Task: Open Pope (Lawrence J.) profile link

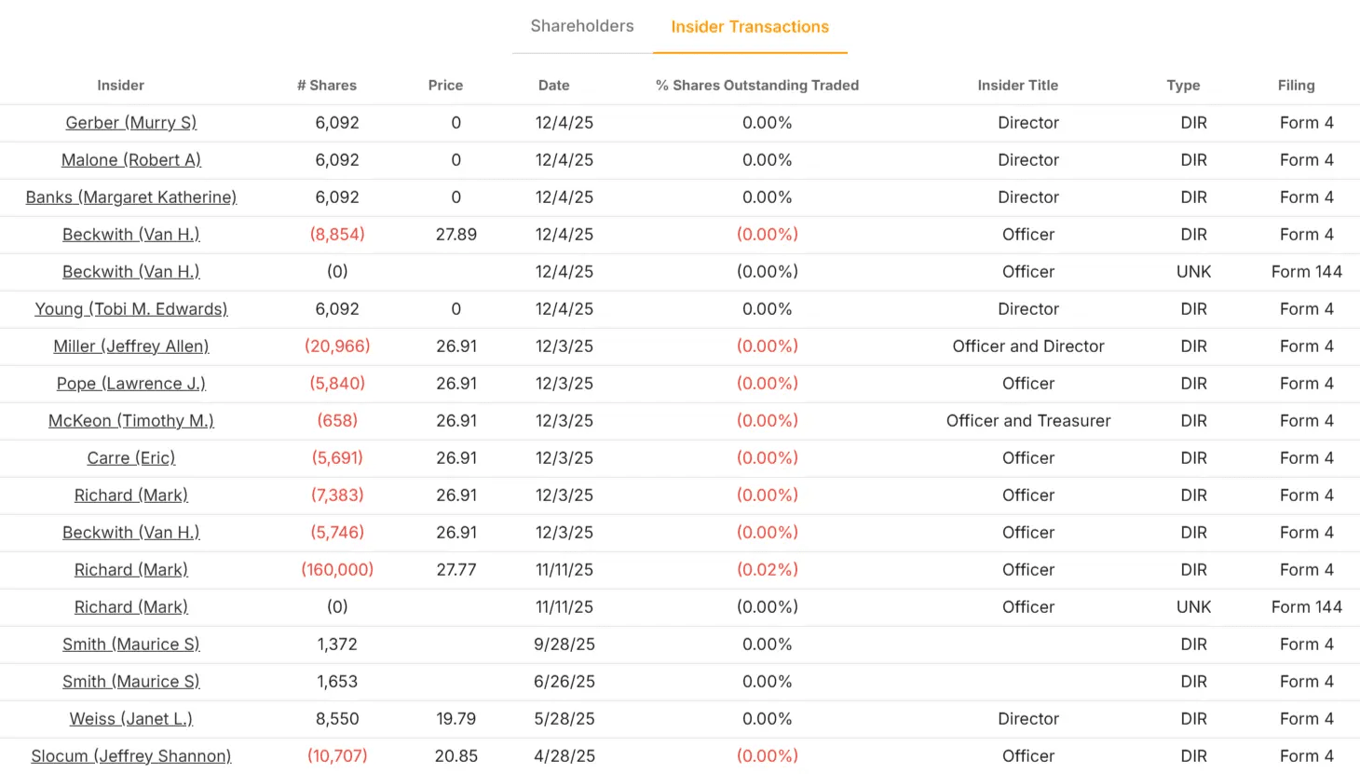Action: pos(131,384)
